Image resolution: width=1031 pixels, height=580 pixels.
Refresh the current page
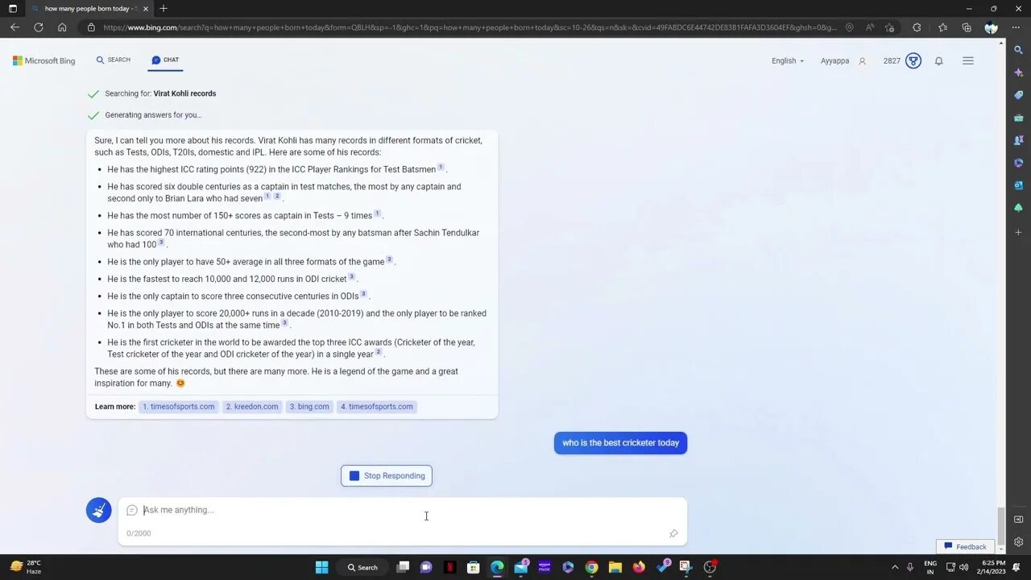point(38,27)
